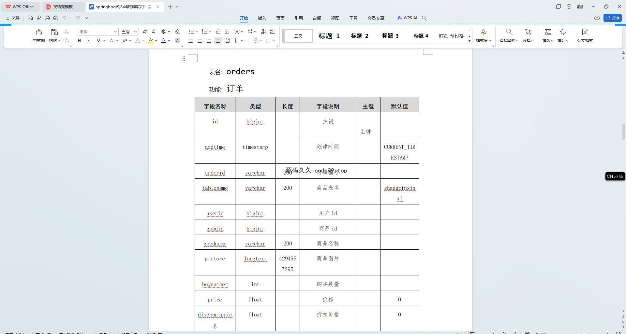Expand the 查找替换 find and replace dropdown

click(509, 41)
